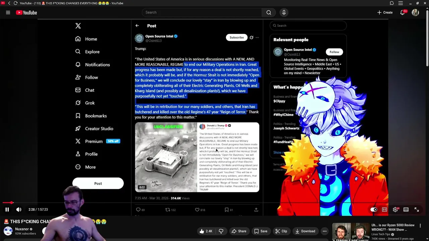Start voice search with the microphone
The height and width of the screenshot is (241, 429).
coord(284,12)
